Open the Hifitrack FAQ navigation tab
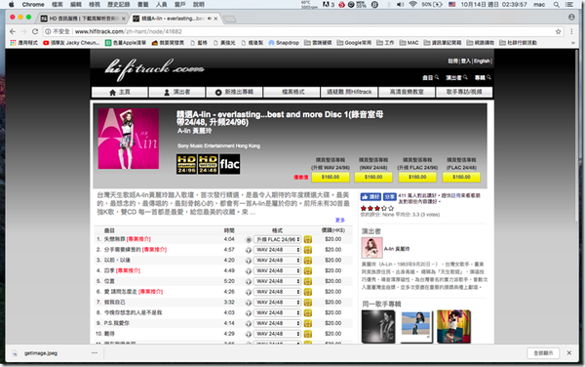This screenshot has height=367, width=585. (349, 92)
